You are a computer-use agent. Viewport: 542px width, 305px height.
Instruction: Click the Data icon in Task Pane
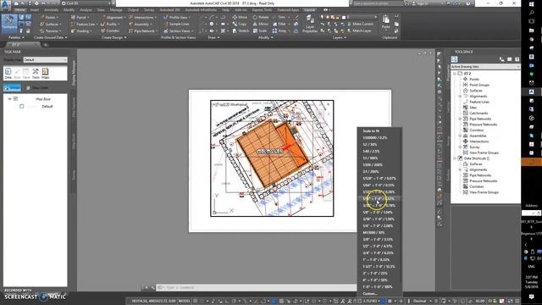click(x=8, y=74)
